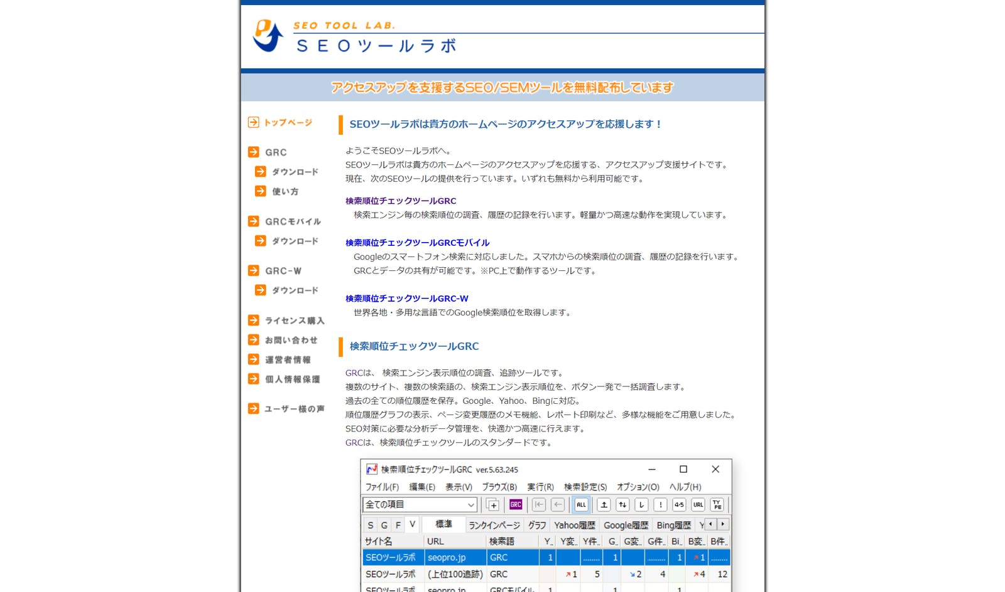1005x592 pixels.
Task: Switch to the グラフ tab
Action: (x=537, y=526)
